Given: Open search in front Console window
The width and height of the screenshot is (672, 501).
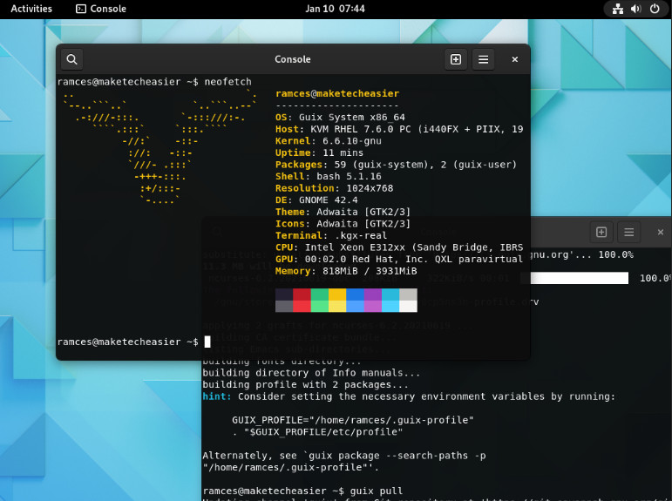Looking at the screenshot, I should pos(72,59).
